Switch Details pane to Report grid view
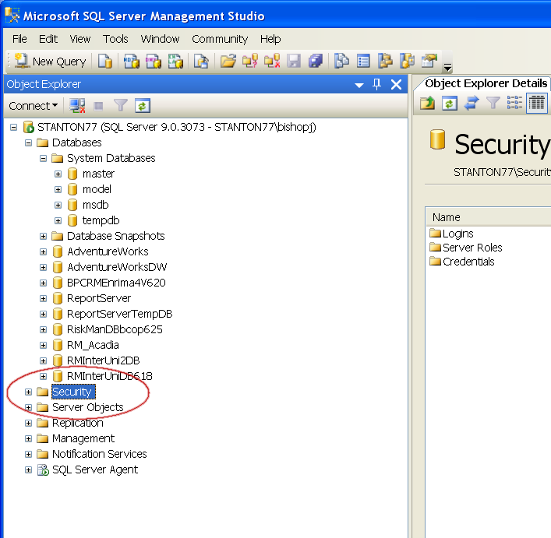Image resolution: width=551 pixels, height=538 pixels. [537, 104]
